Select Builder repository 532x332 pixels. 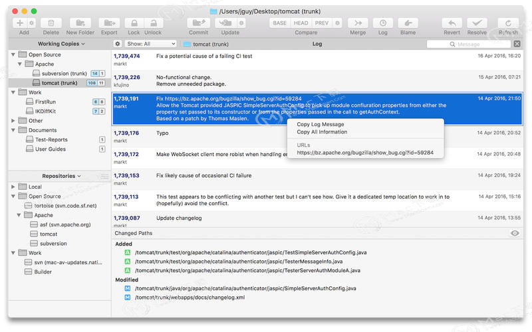(60, 272)
